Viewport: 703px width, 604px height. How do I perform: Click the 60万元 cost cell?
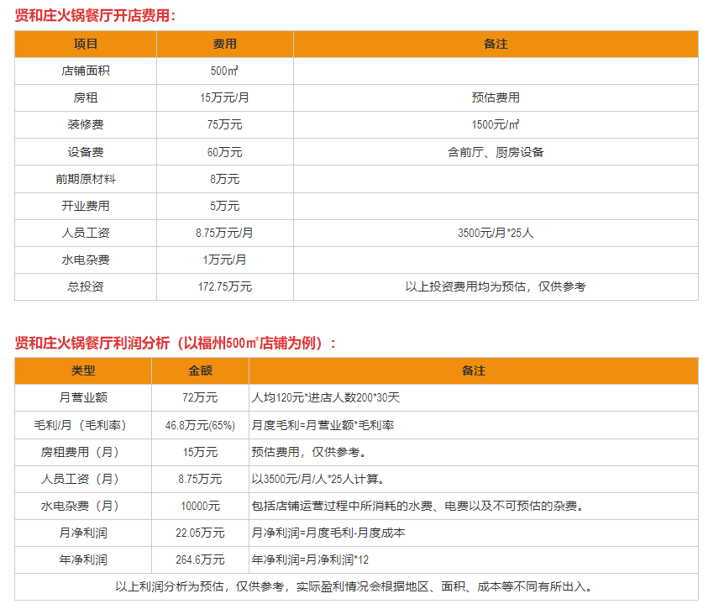(x=224, y=152)
